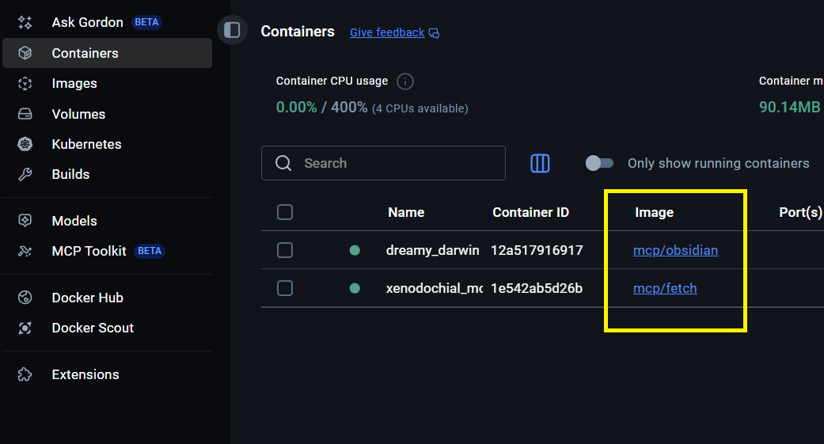
Task: Check the select-all containers checkbox
Action: pos(285,212)
